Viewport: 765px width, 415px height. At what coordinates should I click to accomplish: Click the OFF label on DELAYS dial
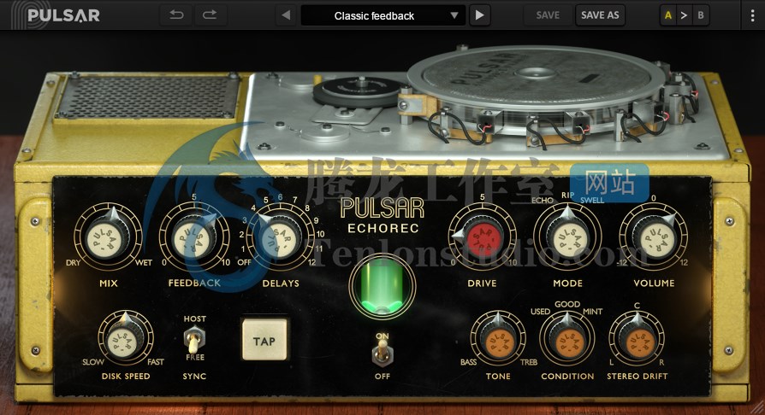click(244, 262)
